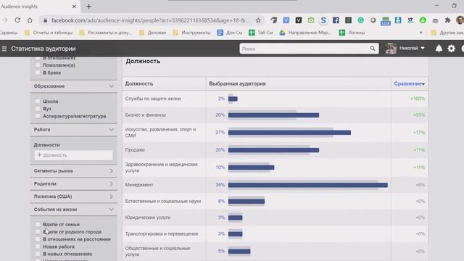Expand the Родители section

(x=111, y=183)
